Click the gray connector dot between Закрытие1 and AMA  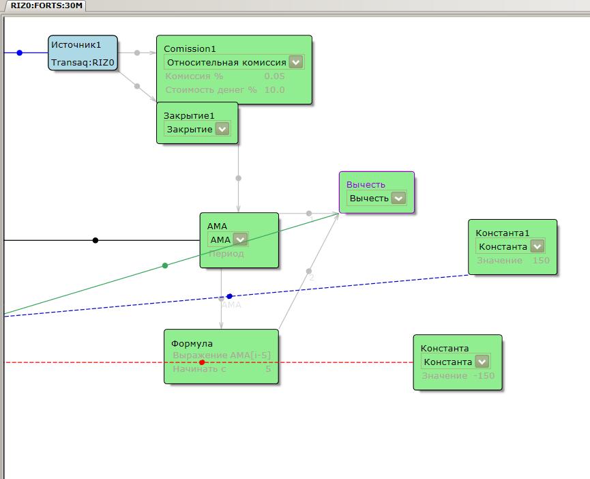pos(239,178)
